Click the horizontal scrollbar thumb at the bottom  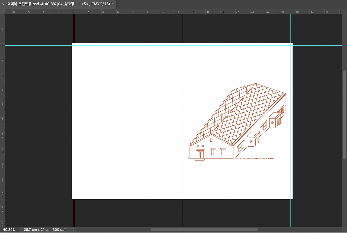[204, 229]
